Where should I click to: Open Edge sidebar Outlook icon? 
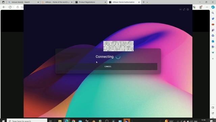[213, 41]
